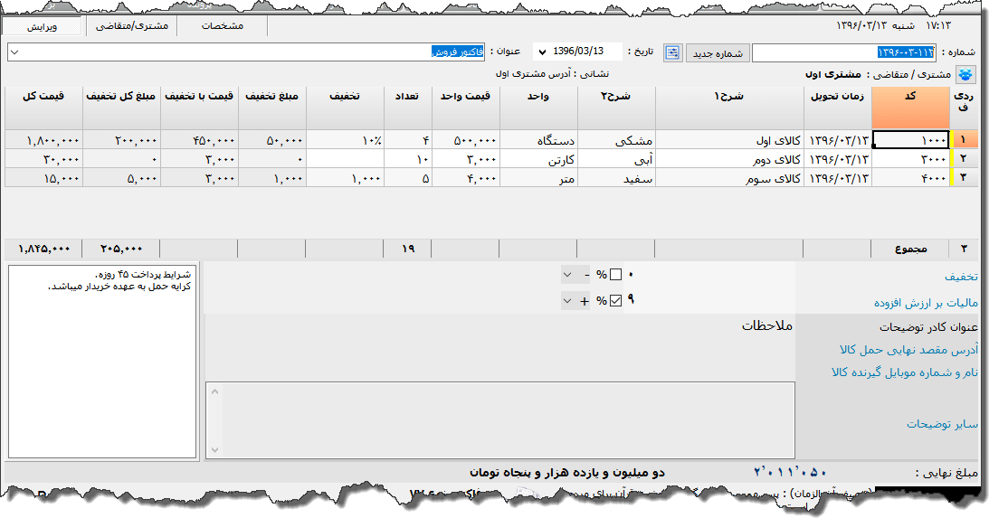Screen dimensions: 989x518
Task: Click the customer selection icon
Action: coord(965,74)
